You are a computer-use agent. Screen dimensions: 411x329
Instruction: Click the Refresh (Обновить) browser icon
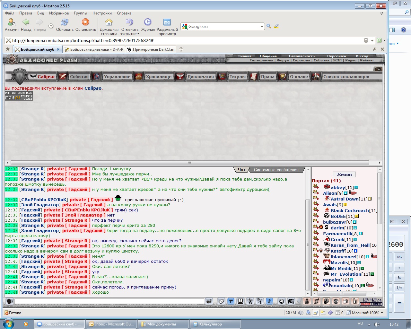point(65,22)
